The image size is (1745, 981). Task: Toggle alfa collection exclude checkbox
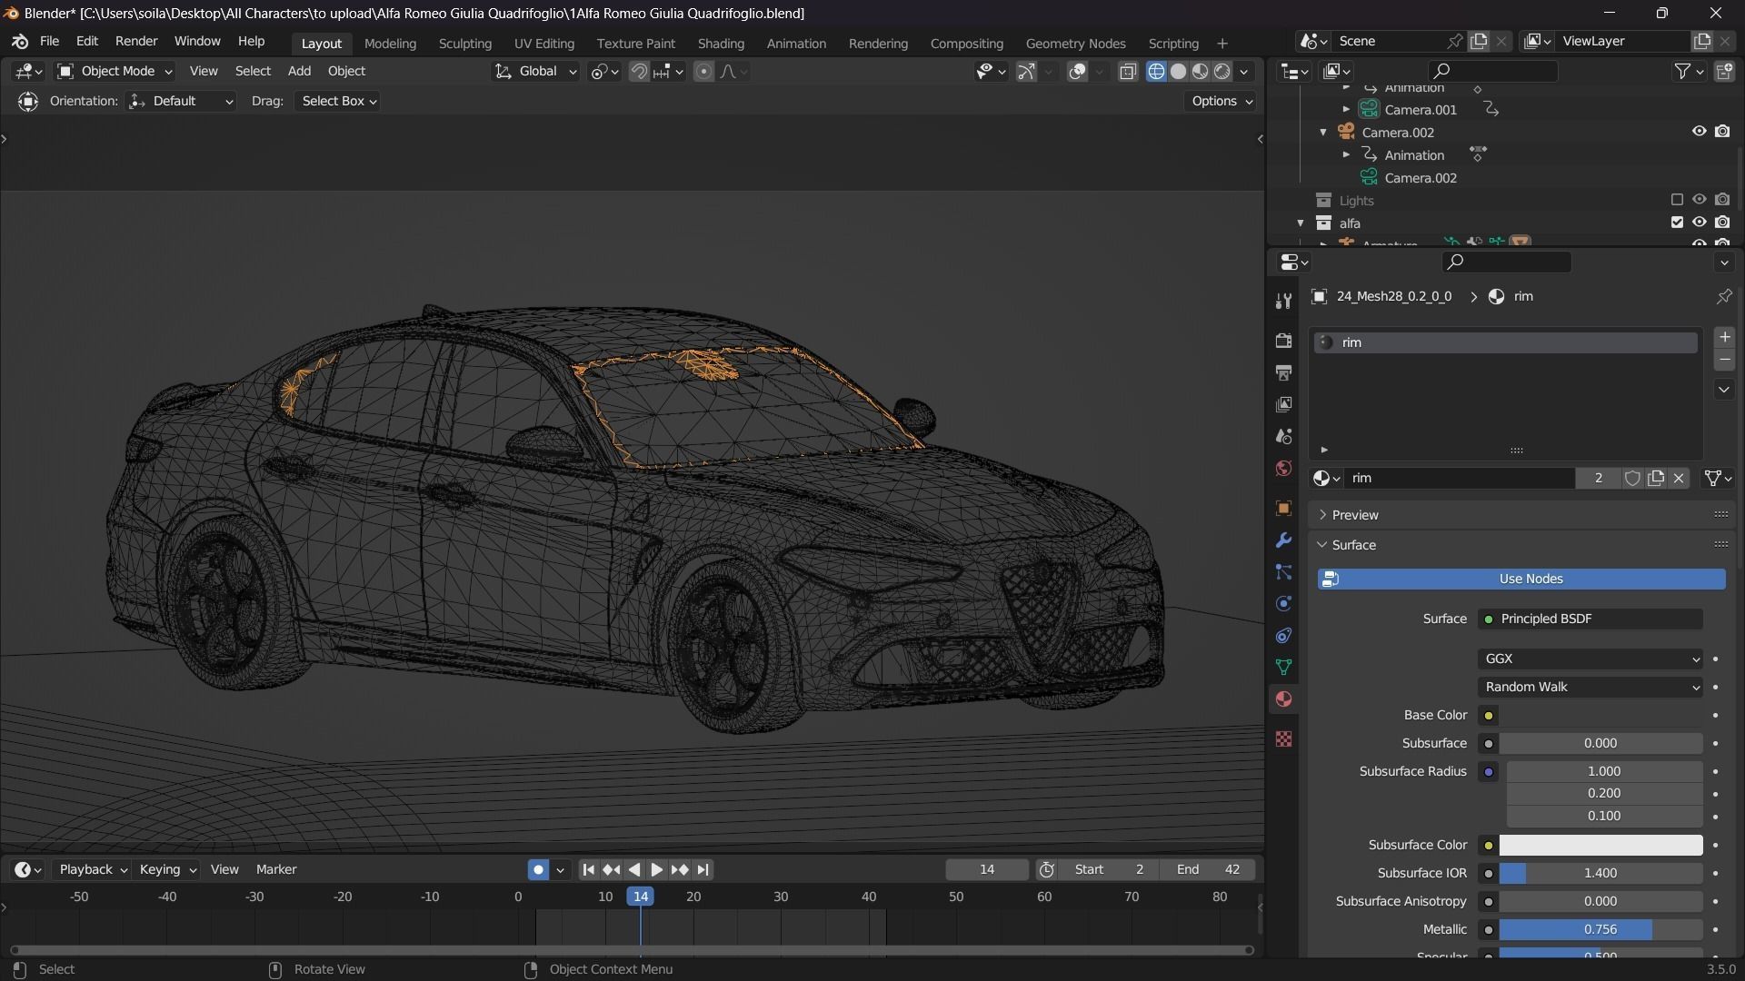pyautogui.click(x=1677, y=223)
